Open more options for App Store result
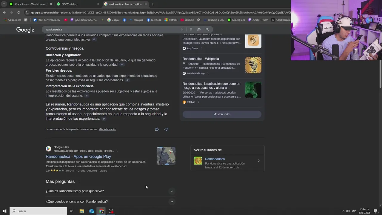 click(201, 48)
